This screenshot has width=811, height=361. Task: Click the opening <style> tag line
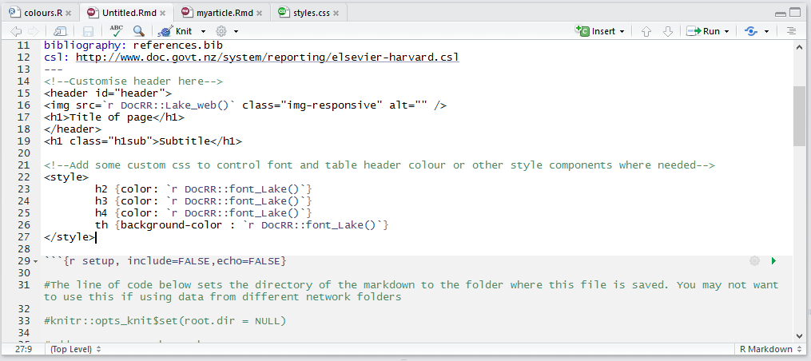tap(67, 177)
